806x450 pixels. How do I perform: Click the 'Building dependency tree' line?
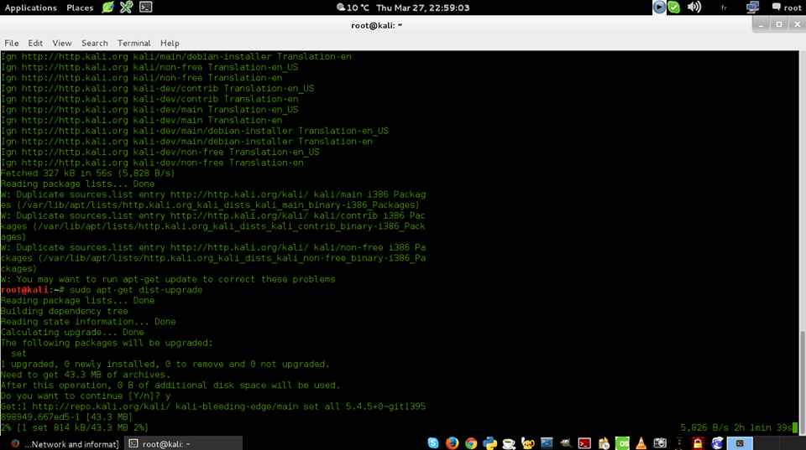click(x=65, y=311)
